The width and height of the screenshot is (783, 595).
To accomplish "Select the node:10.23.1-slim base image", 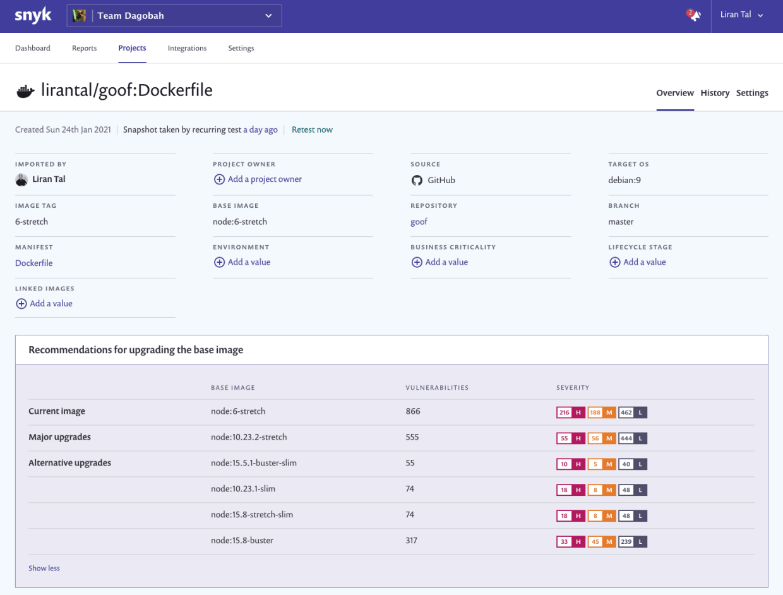I will tap(243, 489).
